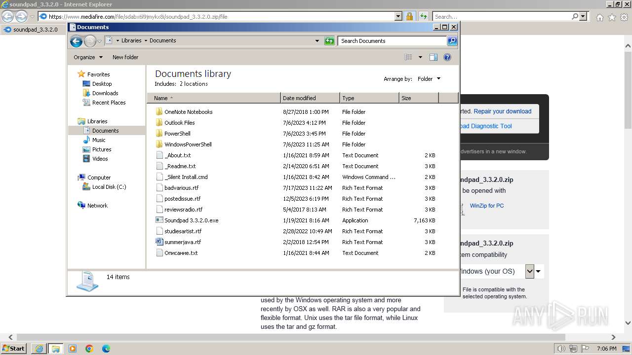Click the clock showing 7:06 PM
The height and width of the screenshot is (355, 632).
coord(606,349)
